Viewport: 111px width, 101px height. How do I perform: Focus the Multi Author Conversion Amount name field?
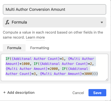point(55,9)
